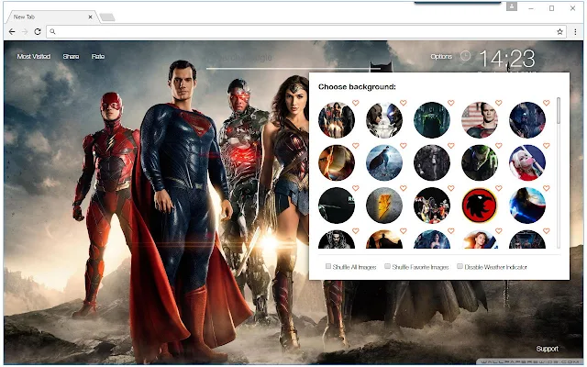Favorite the green-glow dark figure thumbnail
The image size is (587, 367).
(451, 103)
